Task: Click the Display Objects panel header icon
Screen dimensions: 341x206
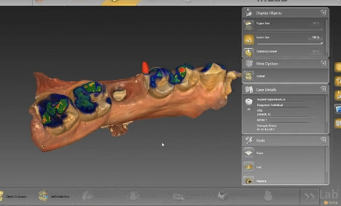Action: 248,12
